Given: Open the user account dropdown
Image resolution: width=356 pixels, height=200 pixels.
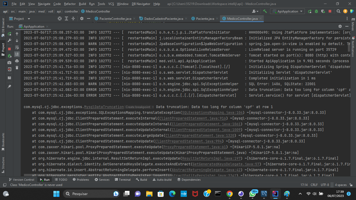Looking at the screenshot, I should click(x=255, y=11).
